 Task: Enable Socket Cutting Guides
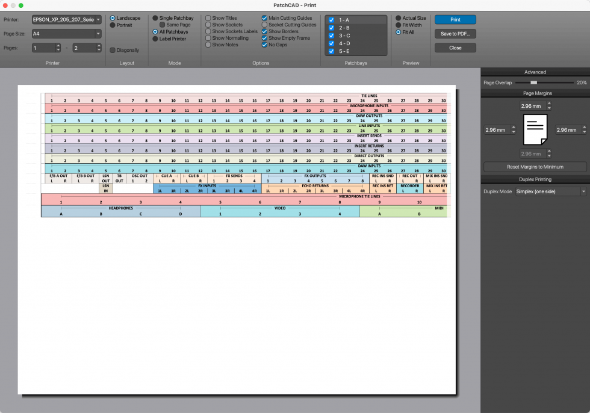[x=264, y=25]
